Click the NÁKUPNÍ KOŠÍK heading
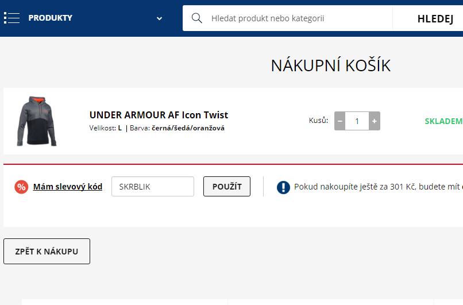This screenshot has height=305, width=463. (x=331, y=65)
